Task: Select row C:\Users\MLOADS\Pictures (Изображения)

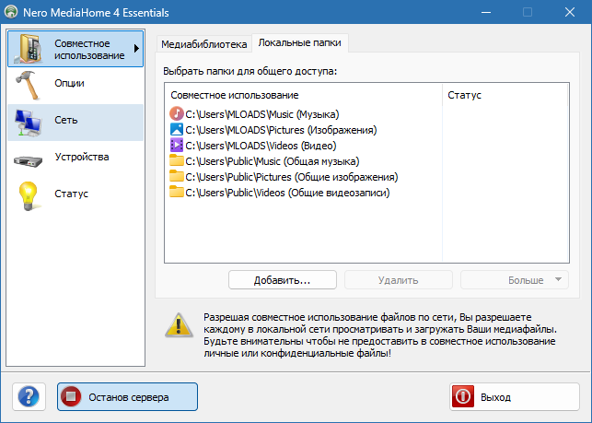Action: pyautogui.click(x=273, y=130)
